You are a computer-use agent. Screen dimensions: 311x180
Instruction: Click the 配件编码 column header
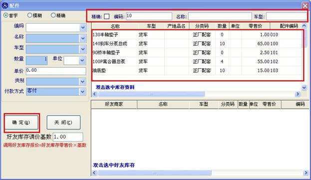[286, 26]
